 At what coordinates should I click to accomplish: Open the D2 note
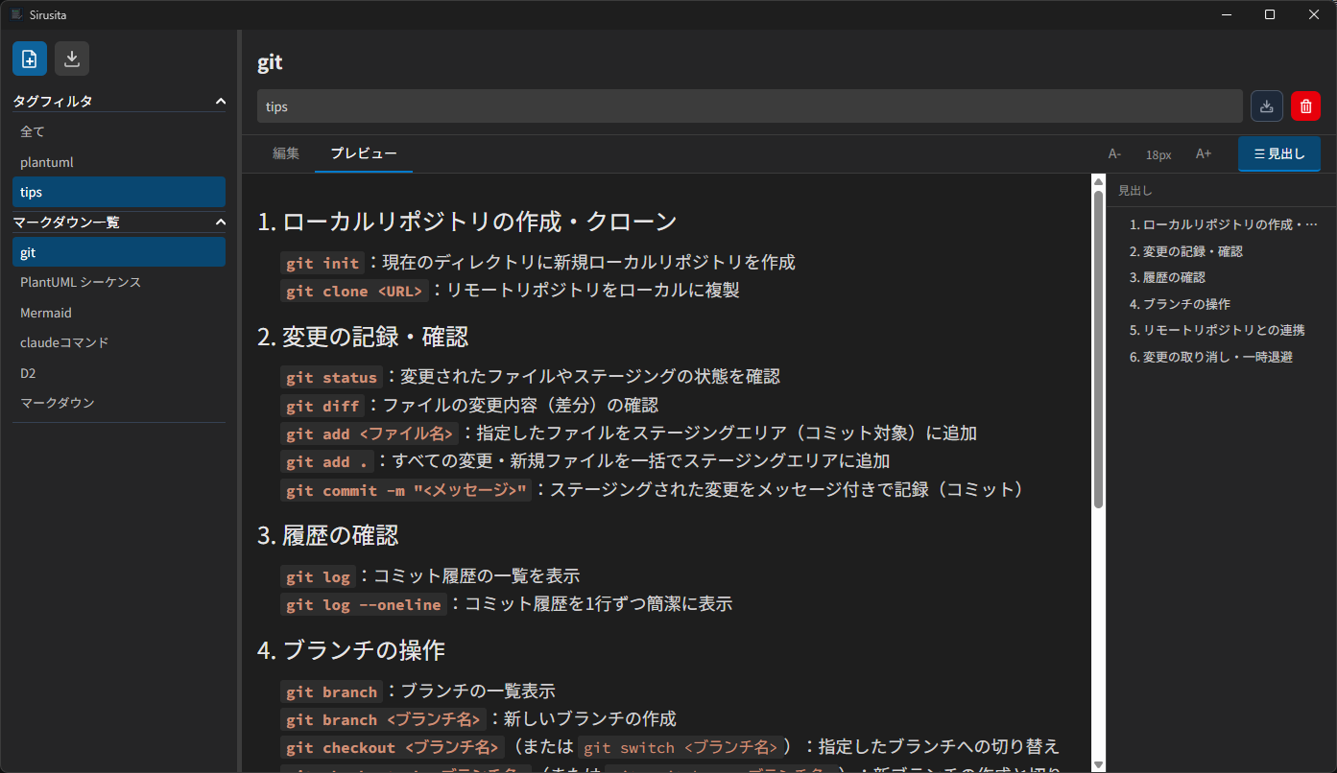coord(119,373)
